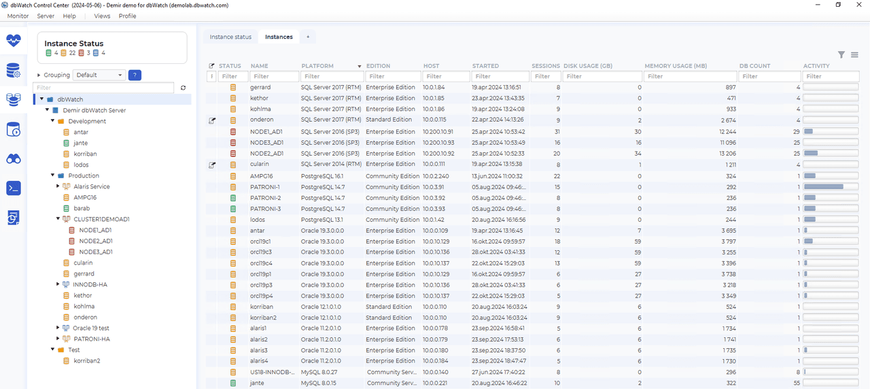Sort by the HOST column header

[431, 66]
